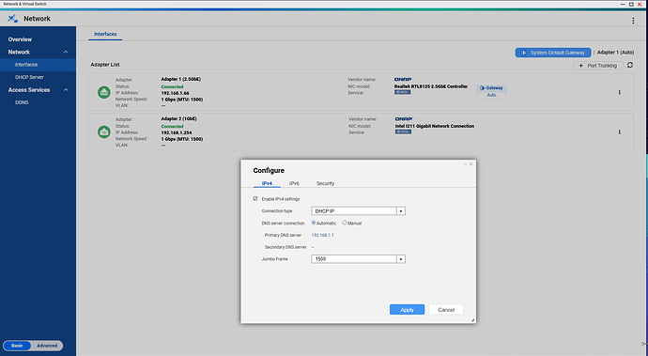Click the refresh adapter list icon
The image size is (648, 356).
[x=630, y=65]
